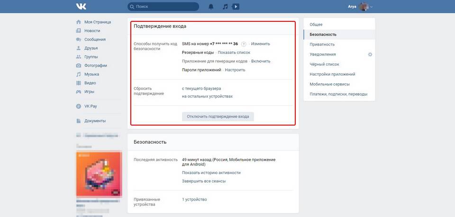The width and height of the screenshot is (455, 217).
Task: Click the Messages chat bubble icon
Action: coord(78,39)
